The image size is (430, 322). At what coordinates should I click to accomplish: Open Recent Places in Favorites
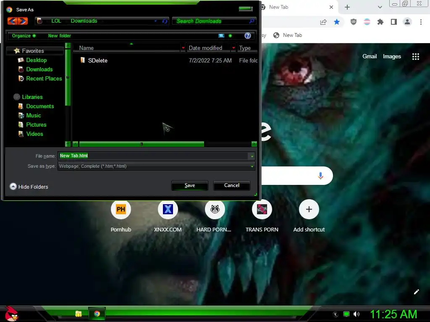44,78
